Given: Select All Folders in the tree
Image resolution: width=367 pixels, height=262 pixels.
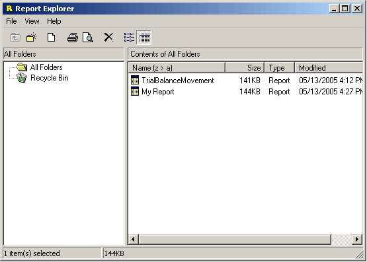Looking at the screenshot, I should 46,67.
